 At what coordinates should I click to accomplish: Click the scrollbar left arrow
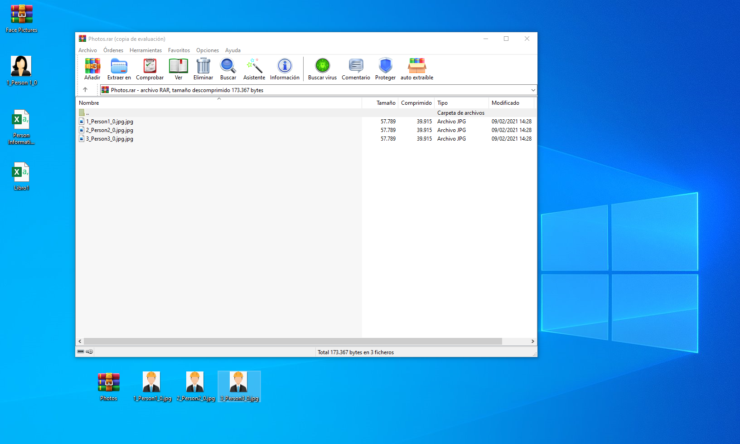(x=80, y=341)
